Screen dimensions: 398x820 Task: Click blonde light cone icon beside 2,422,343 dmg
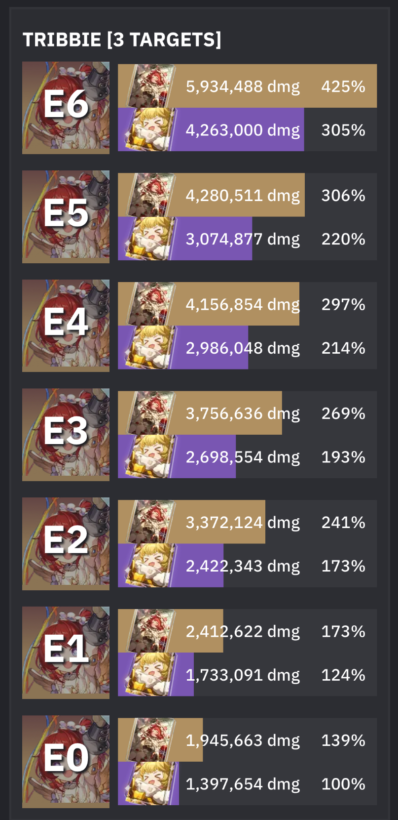point(150,566)
